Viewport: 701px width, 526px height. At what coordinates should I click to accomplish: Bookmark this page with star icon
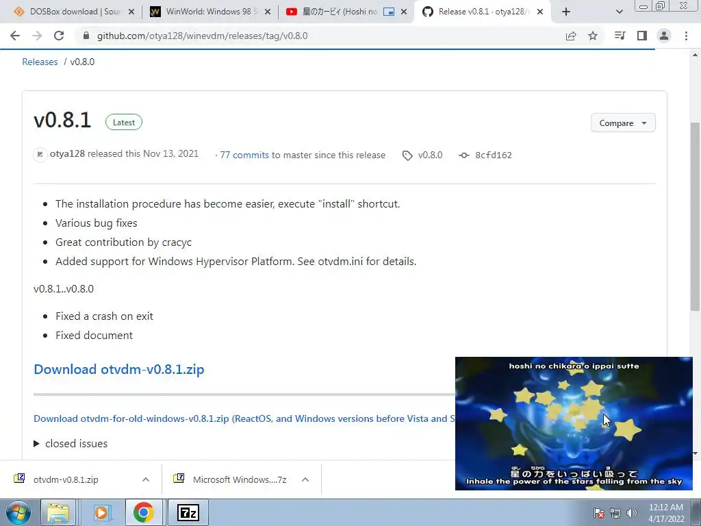pyautogui.click(x=593, y=36)
